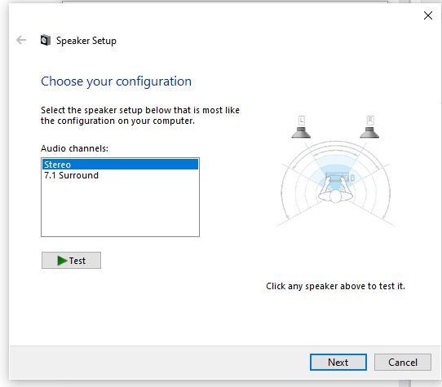Test the left speaker in the diagram
Screen dimensions: 442x387
pos(301,132)
